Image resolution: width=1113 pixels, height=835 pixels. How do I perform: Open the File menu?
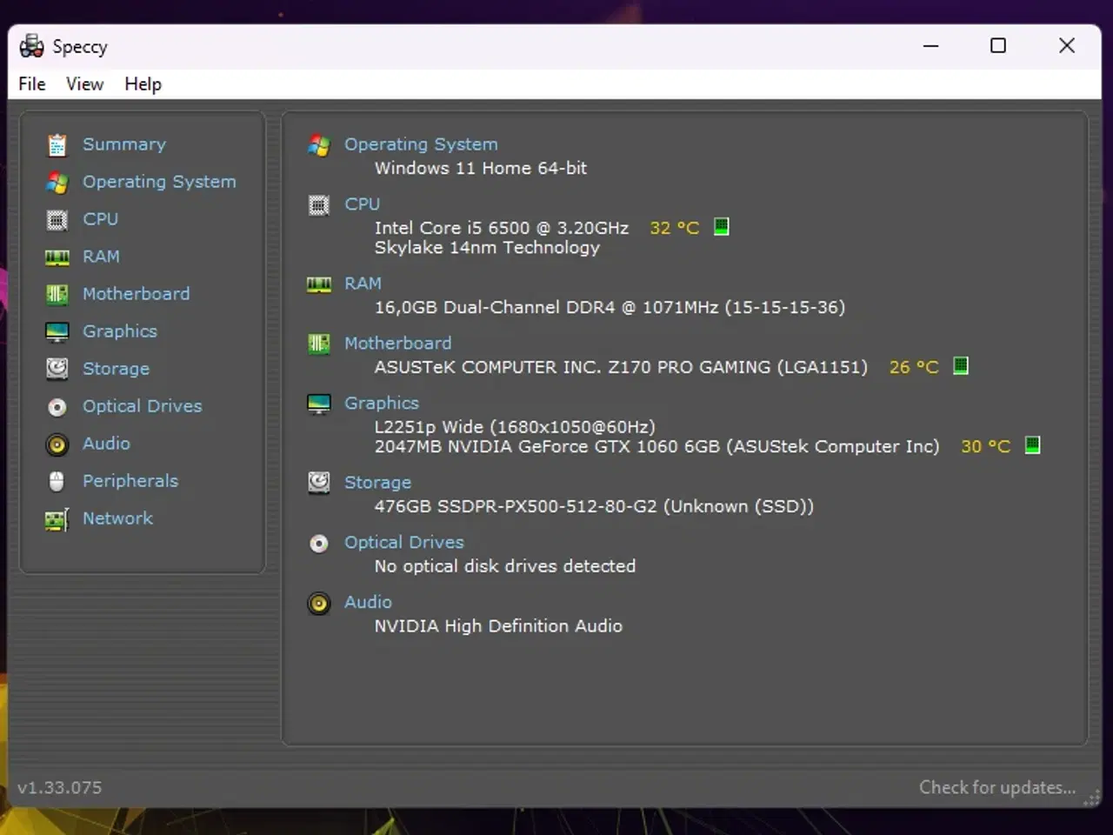pyautogui.click(x=32, y=84)
